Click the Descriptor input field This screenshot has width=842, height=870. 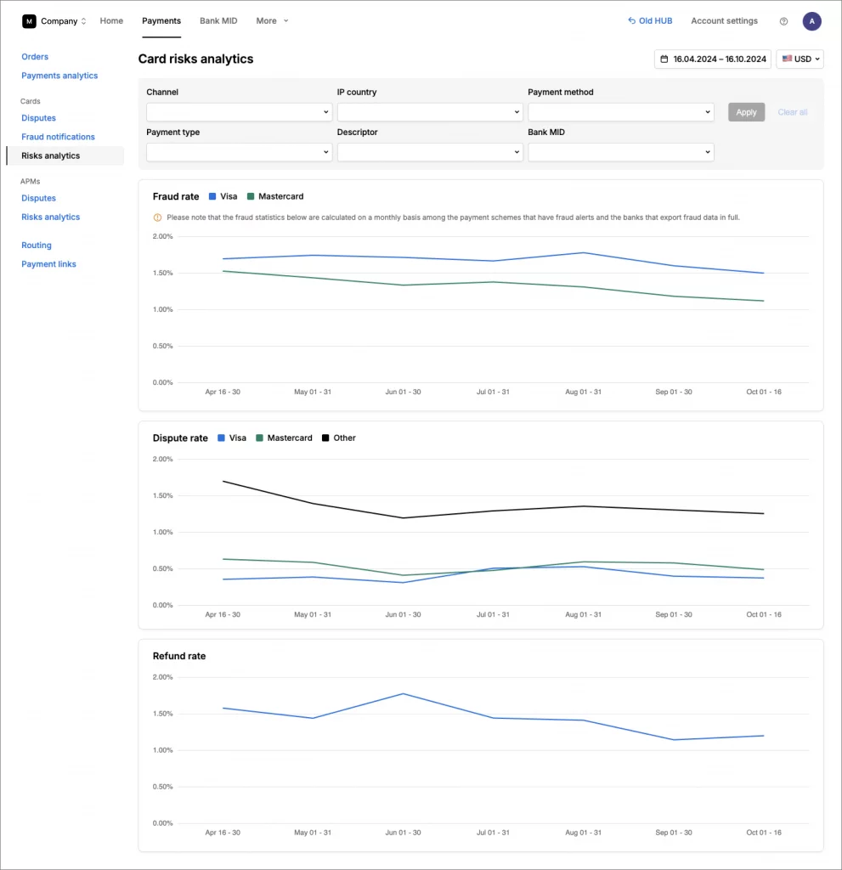[429, 152]
